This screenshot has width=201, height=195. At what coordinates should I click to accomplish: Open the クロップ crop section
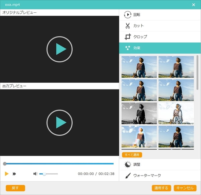coord(160,37)
